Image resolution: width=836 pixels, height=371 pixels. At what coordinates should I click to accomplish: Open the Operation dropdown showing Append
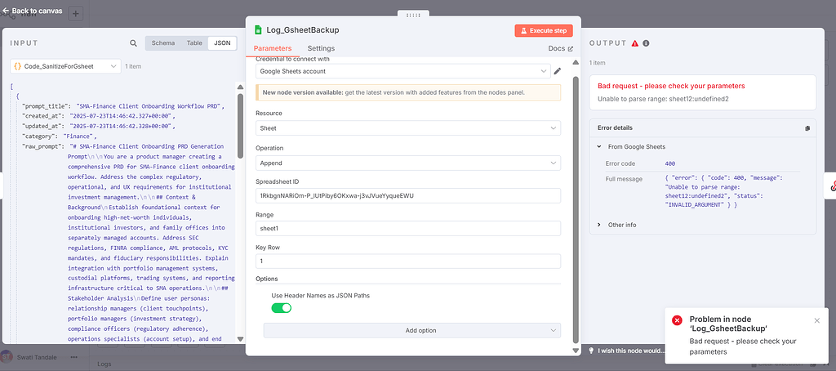point(408,163)
